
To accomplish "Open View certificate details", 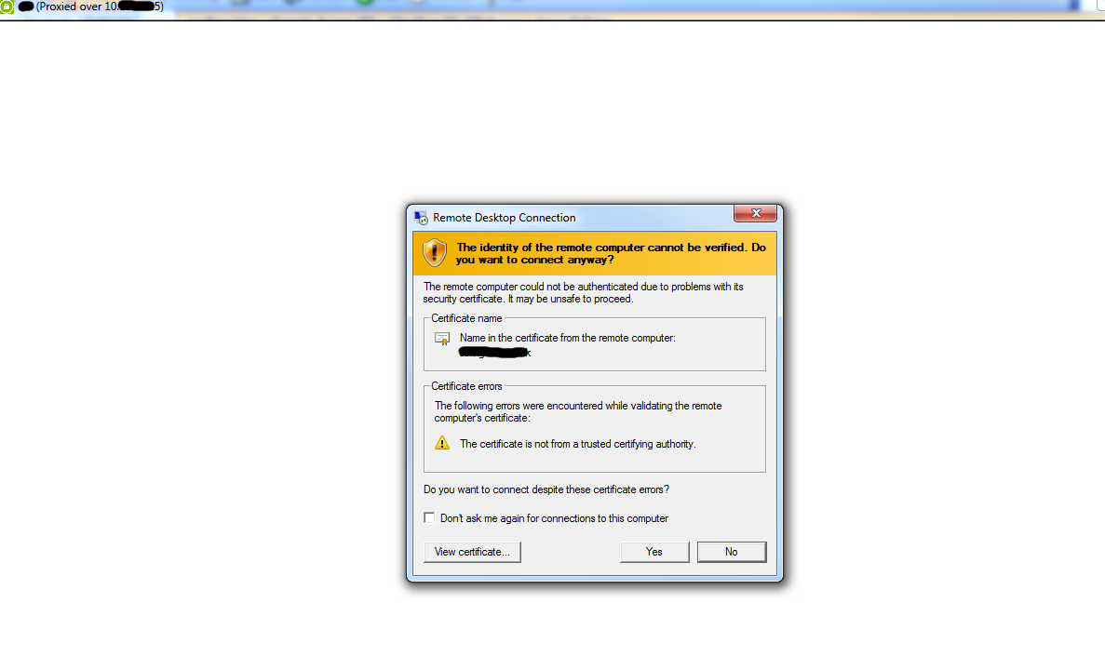I will click(x=472, y=552).
